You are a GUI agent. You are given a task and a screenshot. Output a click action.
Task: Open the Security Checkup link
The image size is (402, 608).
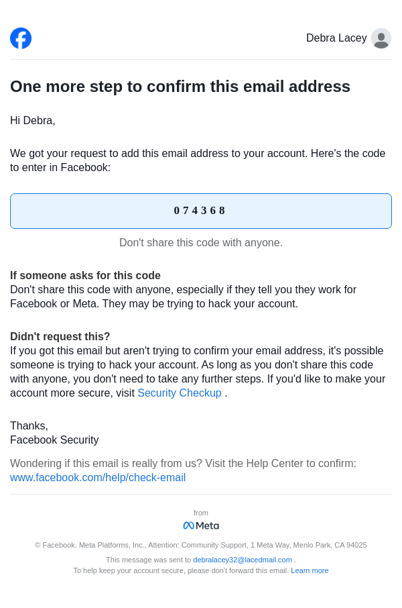click(180, 393)
